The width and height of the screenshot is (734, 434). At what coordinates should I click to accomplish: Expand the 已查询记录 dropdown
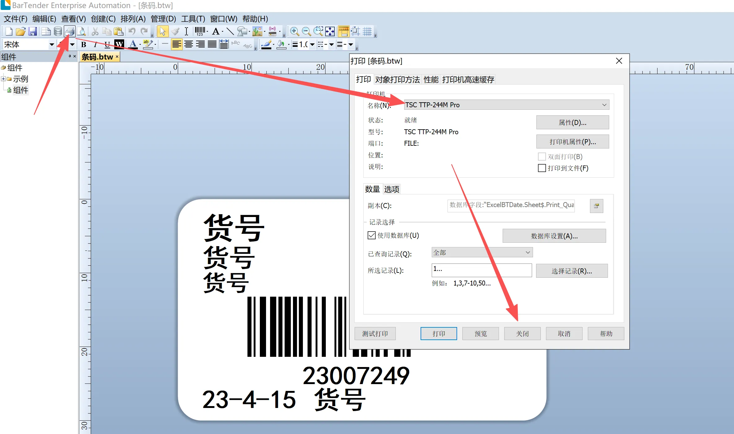tap(528, 252)
